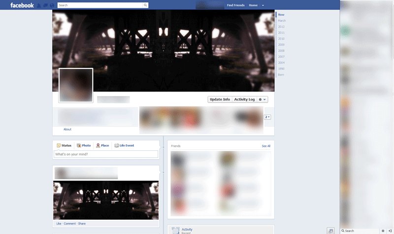
Task: Jump to Now on the timeline
Action: coord(281,15)
